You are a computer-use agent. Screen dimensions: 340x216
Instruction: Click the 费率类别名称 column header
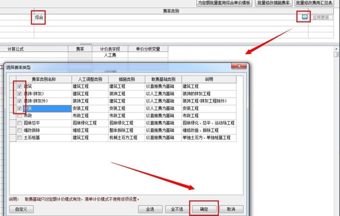[44, 79]
